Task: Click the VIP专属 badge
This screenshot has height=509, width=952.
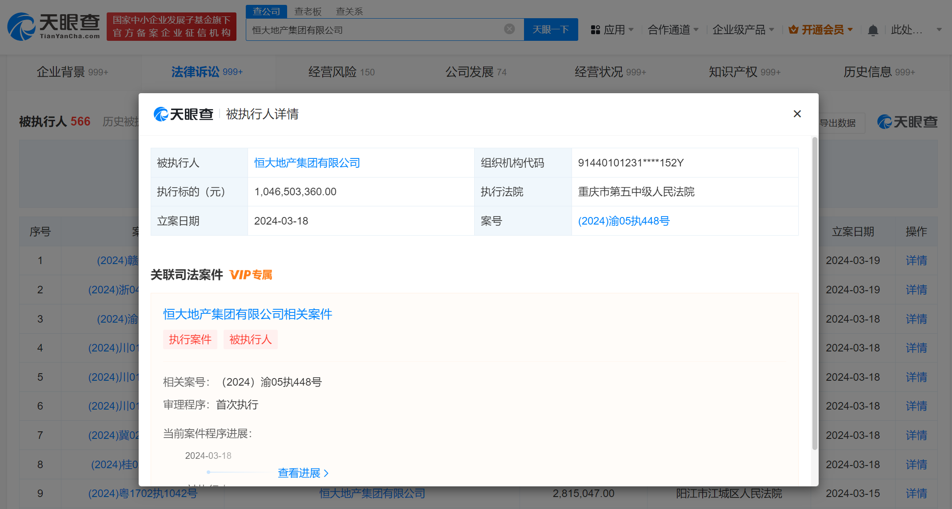Action: point(251,275)
